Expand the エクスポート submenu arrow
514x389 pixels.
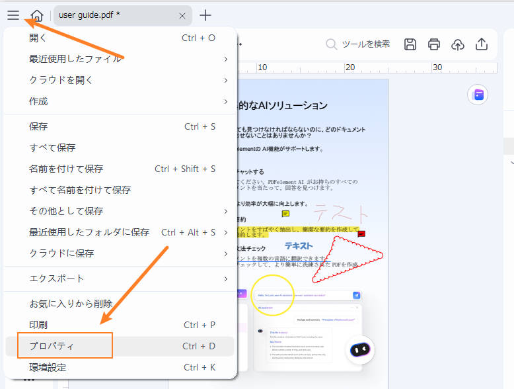point(225,279)
